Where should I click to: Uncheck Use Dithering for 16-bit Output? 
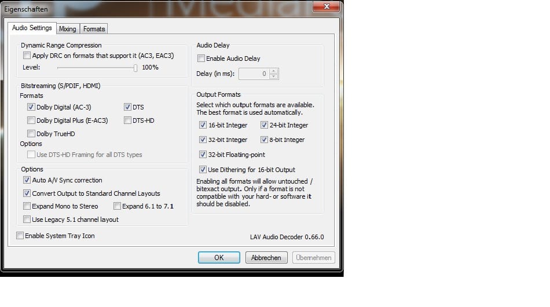coord(203,170)
